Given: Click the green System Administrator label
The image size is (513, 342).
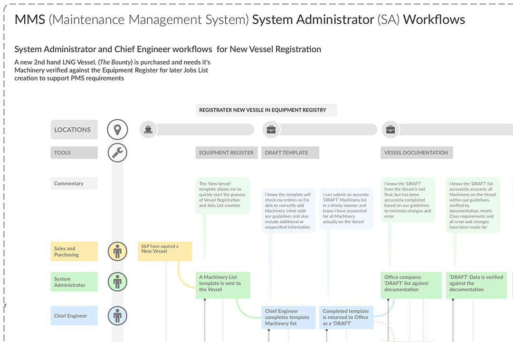Looking at the screenshot, I should pos(74,282).
